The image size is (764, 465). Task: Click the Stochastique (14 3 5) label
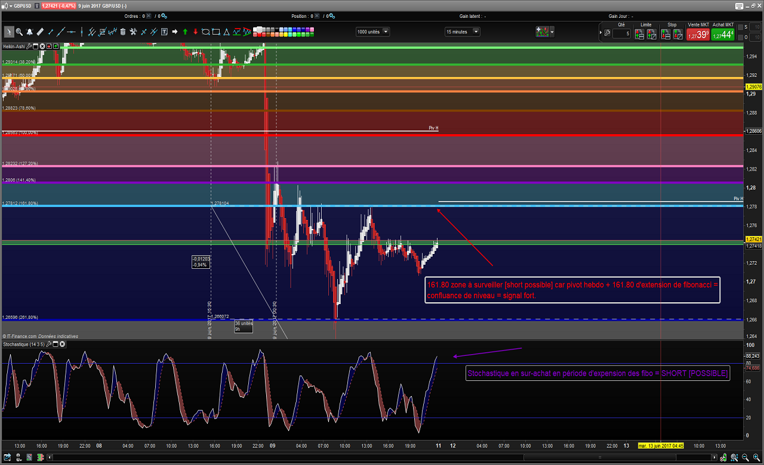point(24,345)
